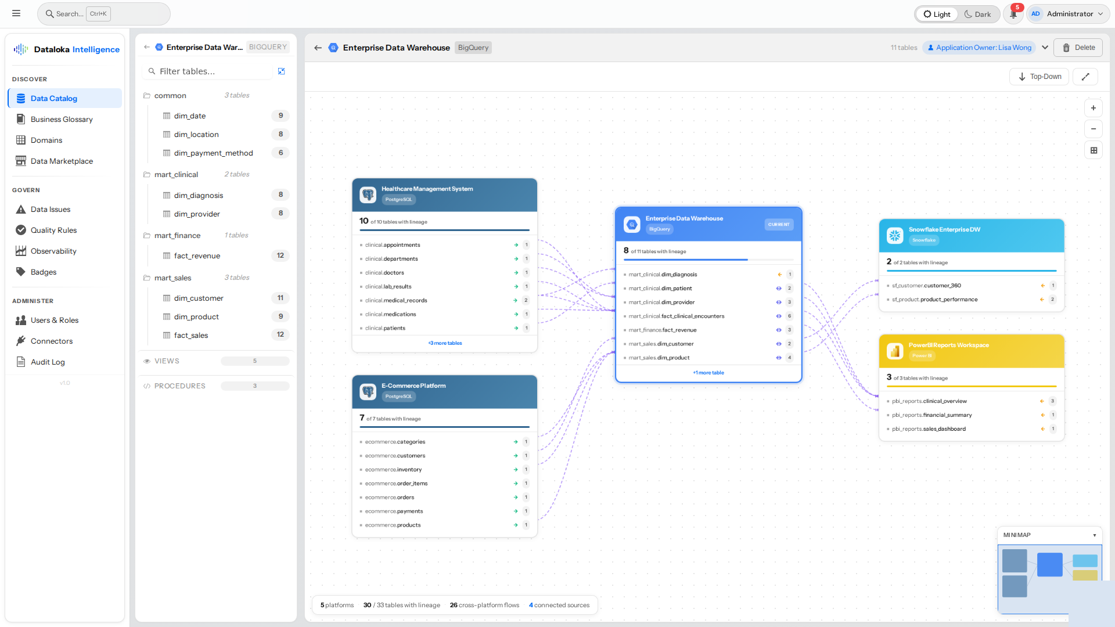The width and height of the screenshot is (1115, 627).
Task: Click the trash icon to delete the warehouse
Action: tap(1067, 47)
